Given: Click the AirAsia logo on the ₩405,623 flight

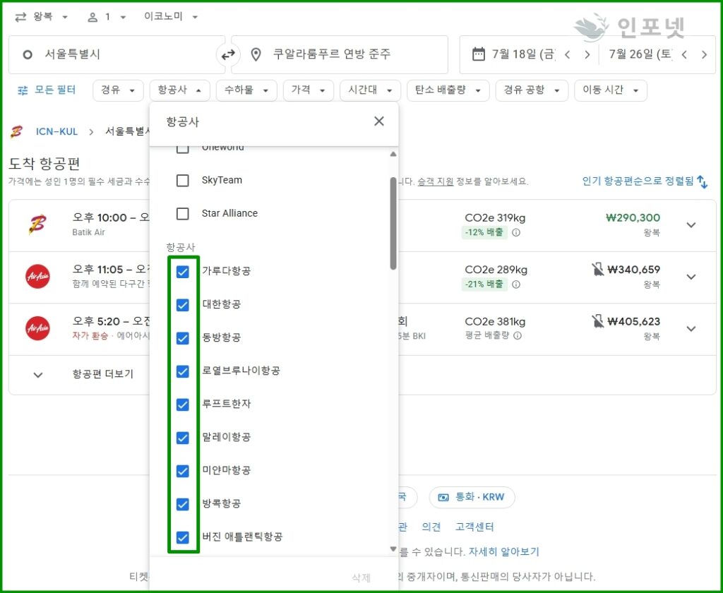Looking at the screenshot, I should (38, 328).
